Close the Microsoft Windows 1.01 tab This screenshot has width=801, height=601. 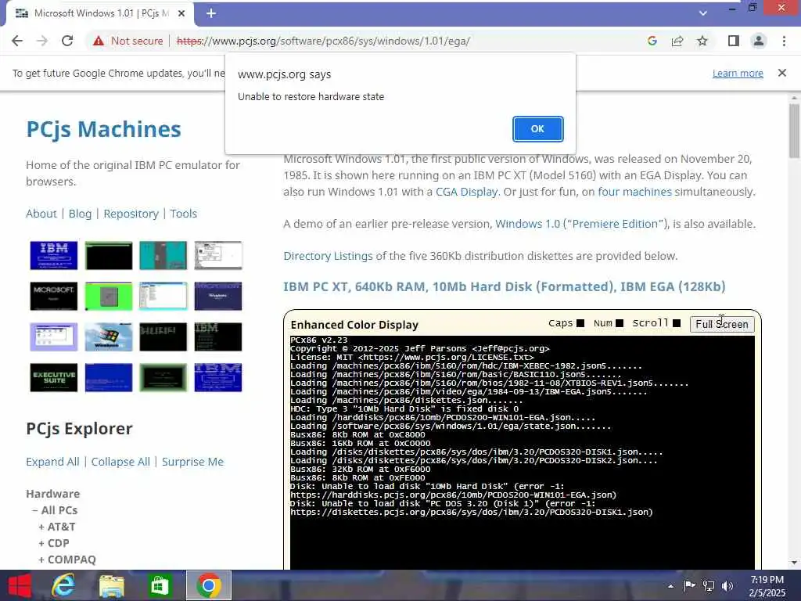click(x=181, y=14)
